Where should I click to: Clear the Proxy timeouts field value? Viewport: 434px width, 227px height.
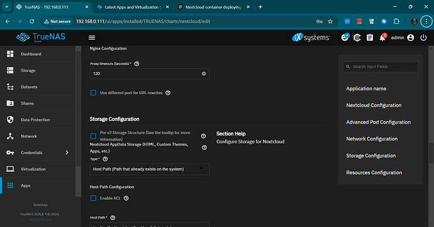[x=204, y=73]
